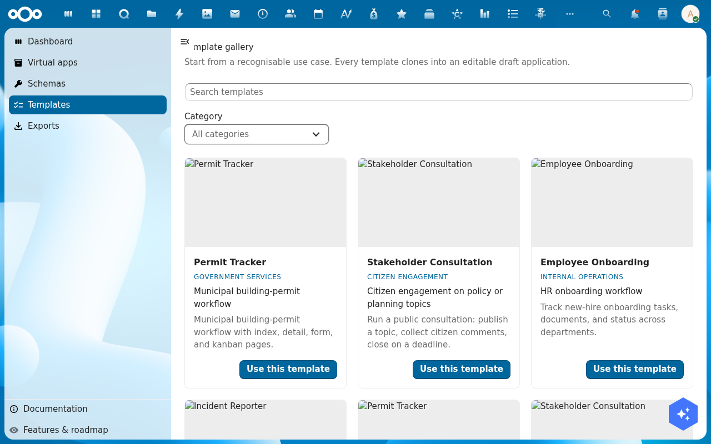Open the Files app icon

coord(152,14)
